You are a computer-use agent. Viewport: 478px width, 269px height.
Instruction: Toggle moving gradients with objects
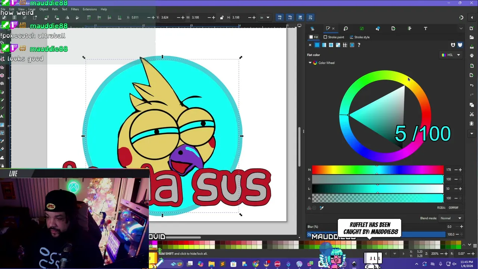[x=300, y=18]
